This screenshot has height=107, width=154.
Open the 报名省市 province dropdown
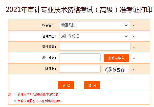94,25
